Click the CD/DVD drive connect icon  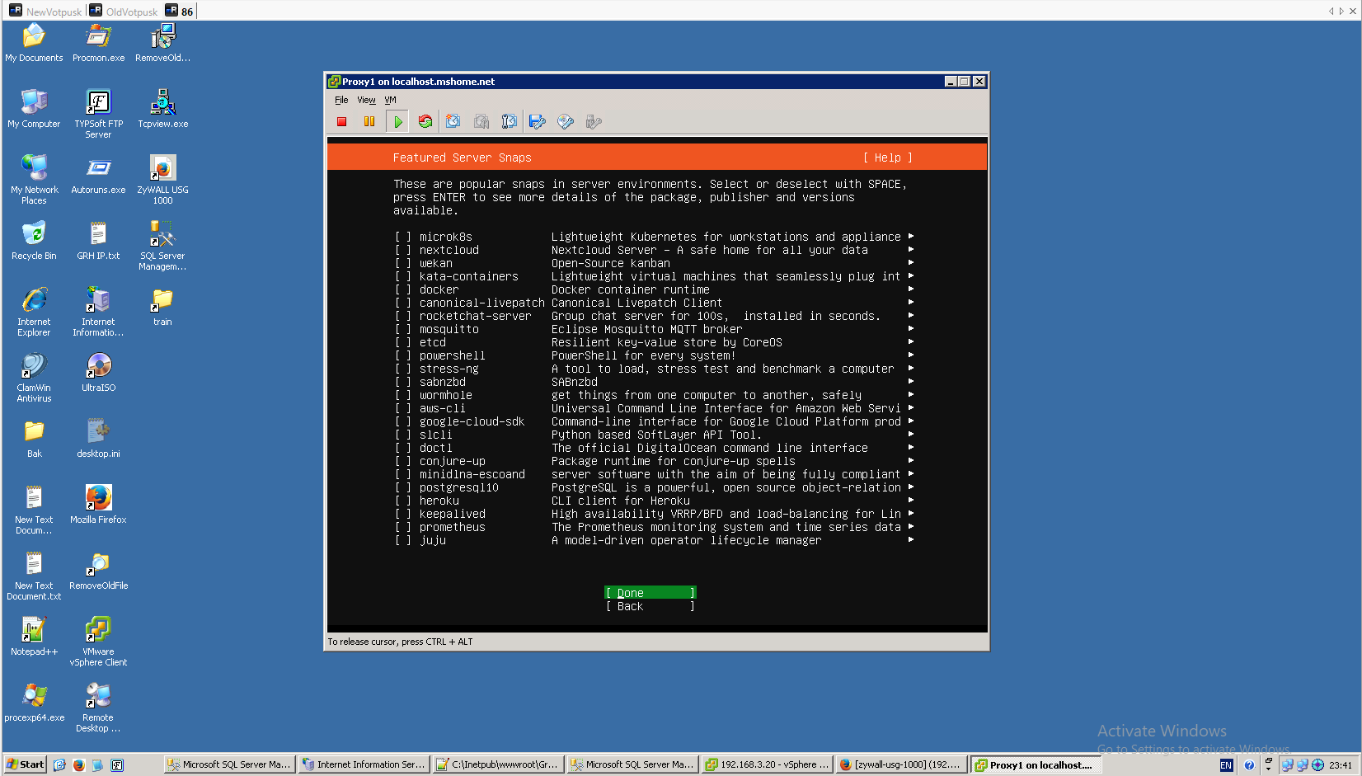coord(566,122)
